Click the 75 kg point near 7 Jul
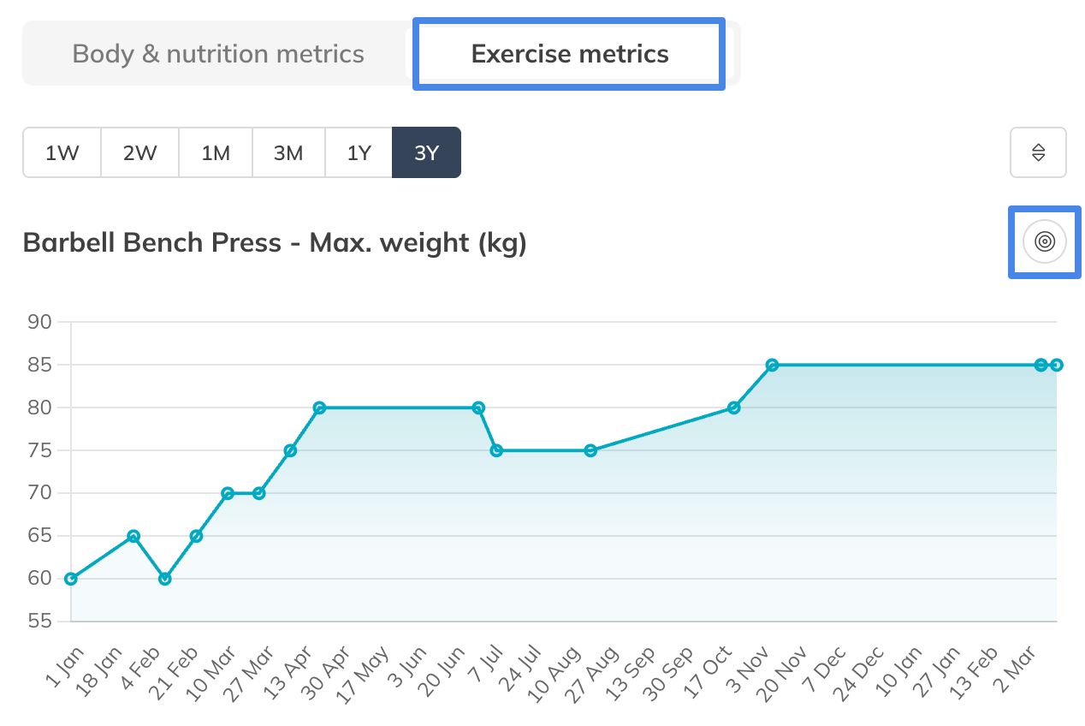The image size is (1085, 726). [496, 450]
